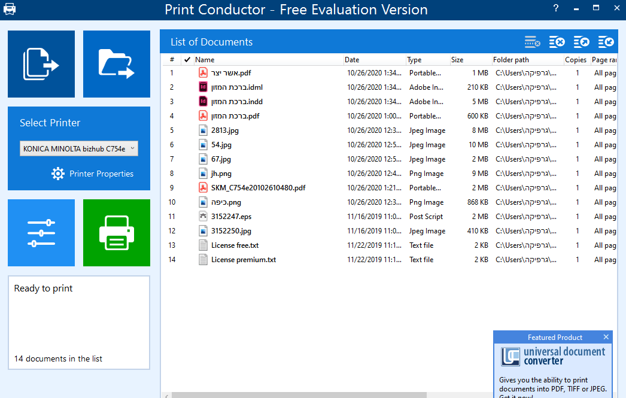Open the print settings sliders button
626x398 pixels.
coord(41,233)
